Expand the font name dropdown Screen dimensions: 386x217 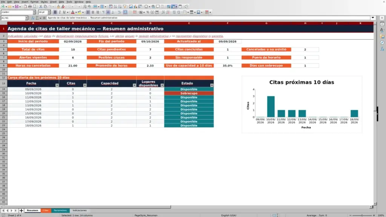coord(34,12)
